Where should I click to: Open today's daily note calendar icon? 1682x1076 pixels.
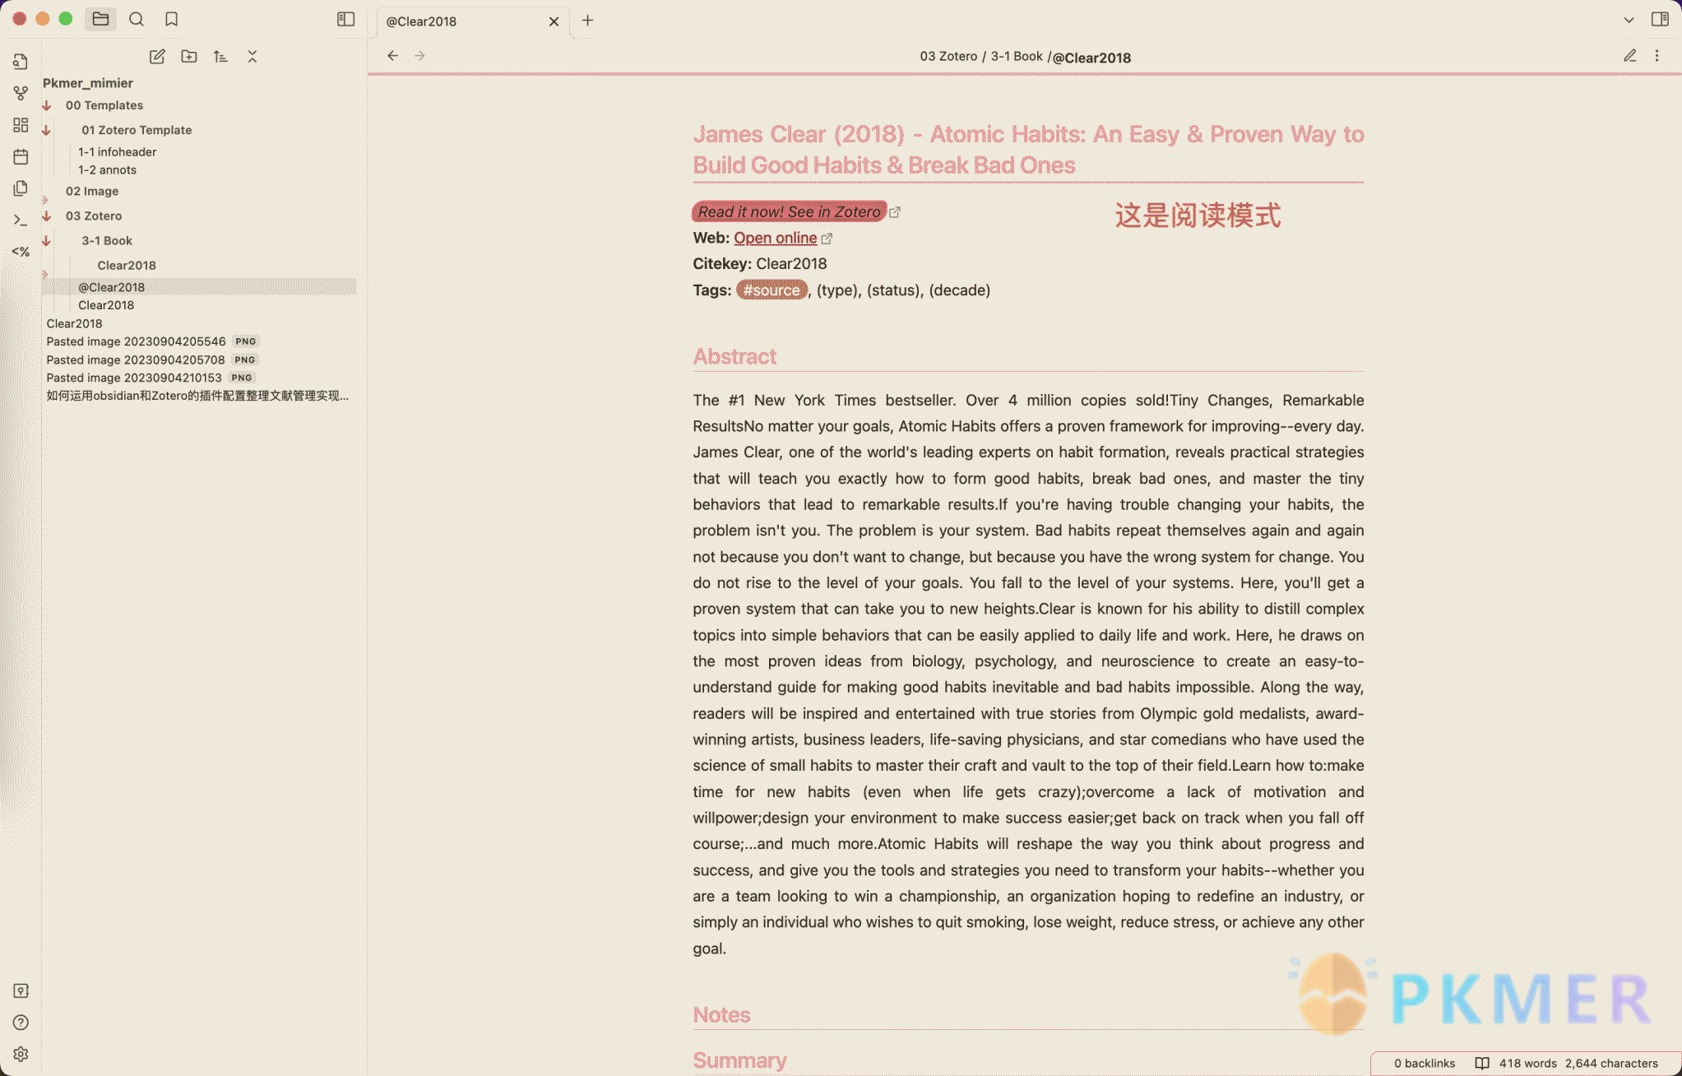21,156
